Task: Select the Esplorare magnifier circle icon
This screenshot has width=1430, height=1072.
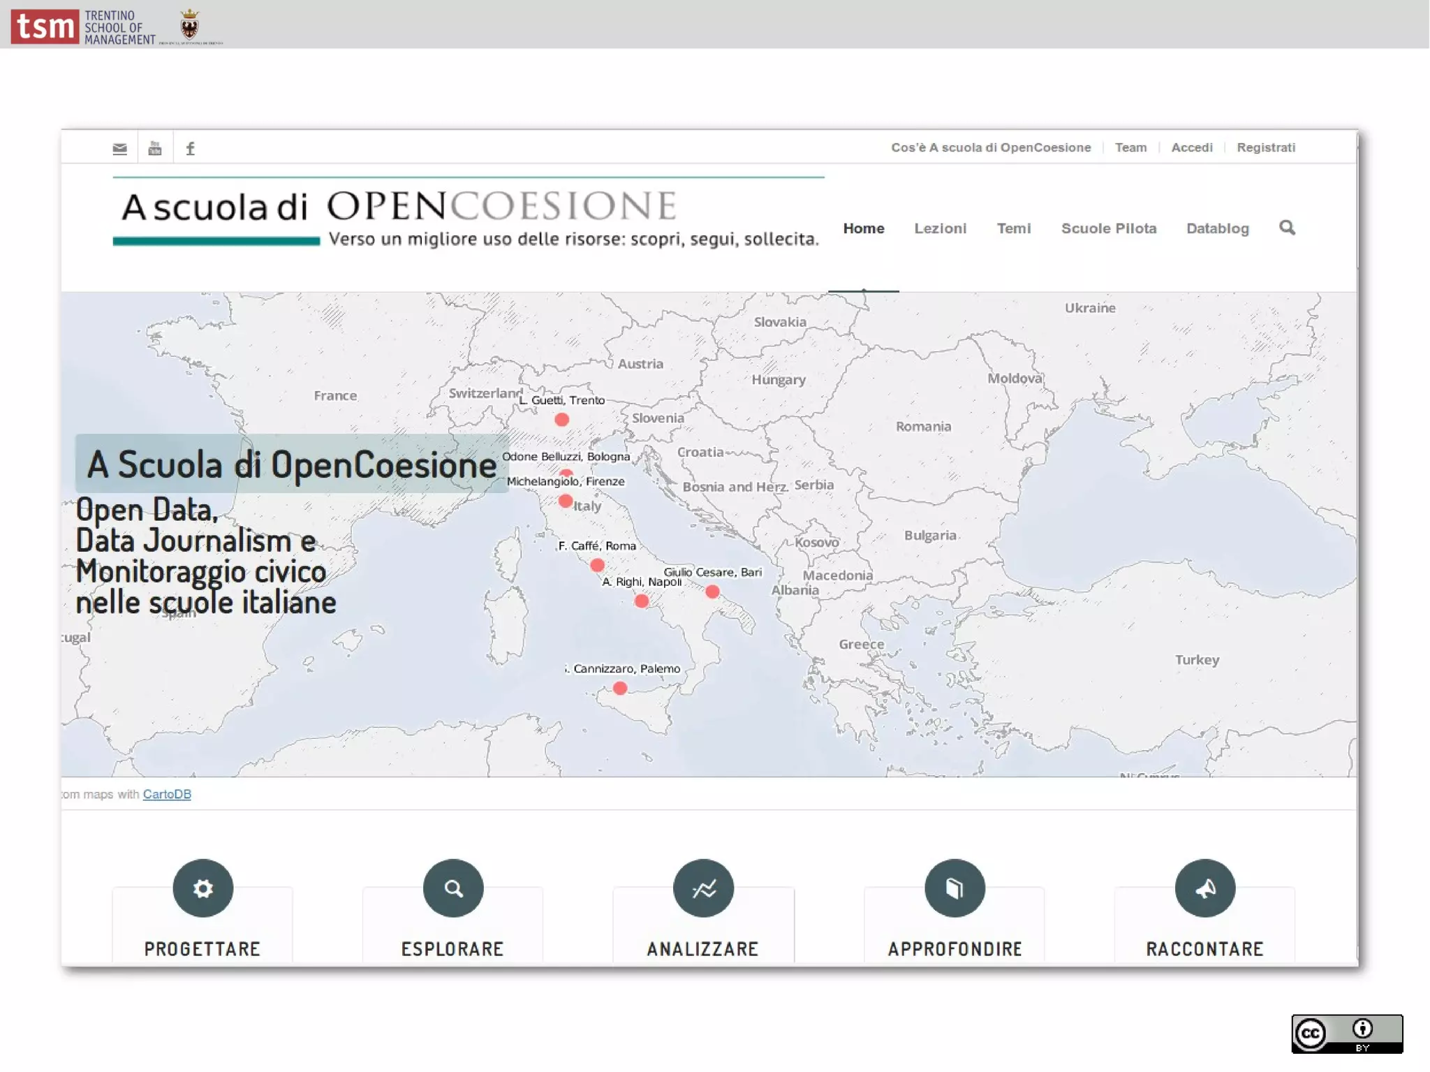Action: [x=453, y=888]
